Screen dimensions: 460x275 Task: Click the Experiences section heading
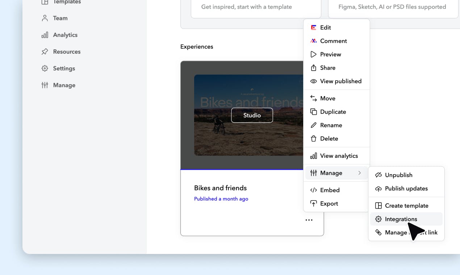(x=197, y=47)
